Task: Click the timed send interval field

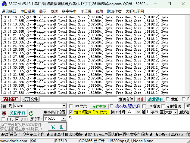Action: (x=187, y=106)
